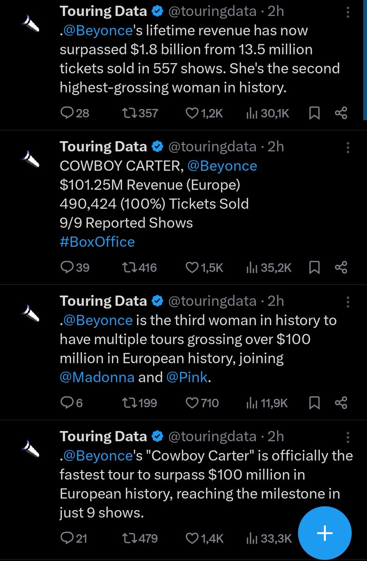The height and width of the screenshot is (561, 367).
Task: Share the lifetime revenue tweet
Action: (341, 113)
